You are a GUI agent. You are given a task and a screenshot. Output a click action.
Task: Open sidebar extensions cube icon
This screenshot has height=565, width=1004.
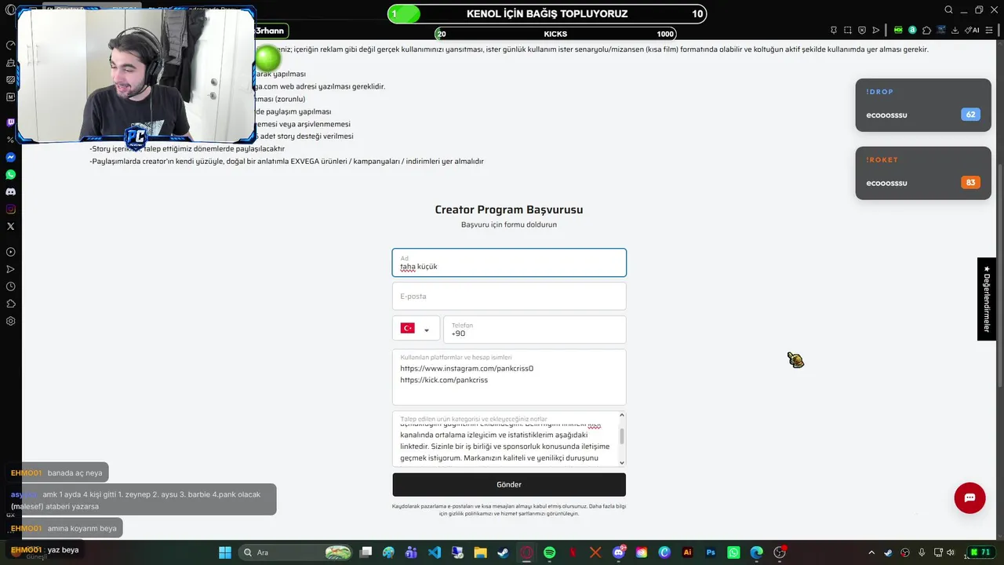[10, 304]
